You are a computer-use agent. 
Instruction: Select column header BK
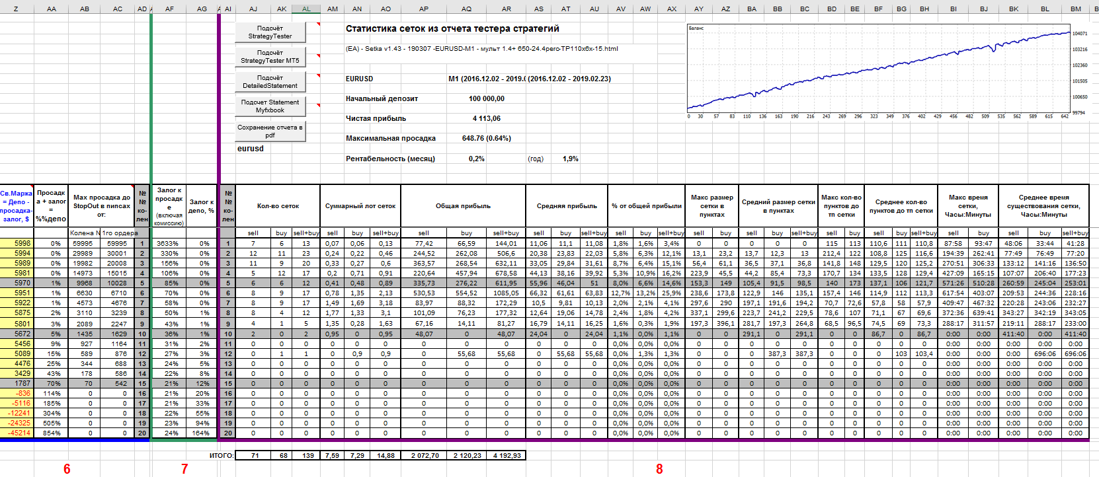click(1014, 9)
